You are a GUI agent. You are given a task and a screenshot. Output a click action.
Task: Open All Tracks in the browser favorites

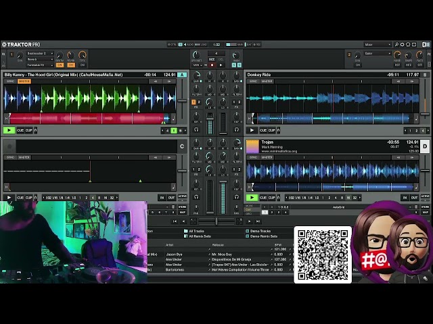[x=194, y=231]
